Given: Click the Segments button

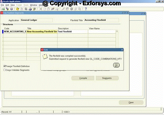Looking at the screenshot, I should click(x=107, y=78).
